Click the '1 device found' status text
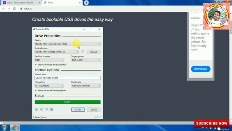The height and width of the screenshot is (131, 232). click(40, 117)
